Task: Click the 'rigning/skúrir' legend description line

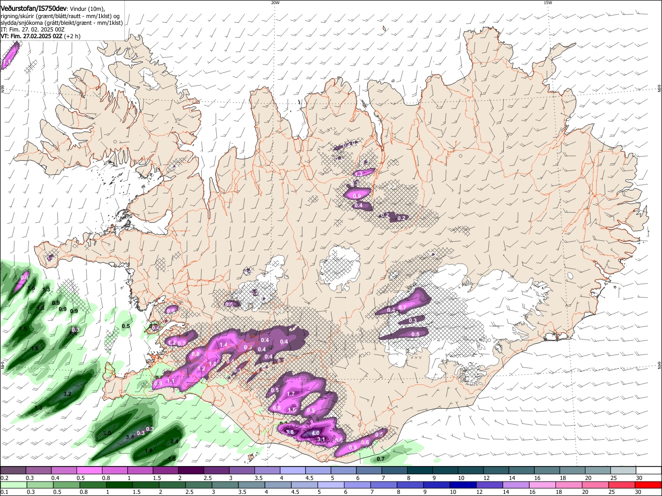Action: (x=60, y=16)
